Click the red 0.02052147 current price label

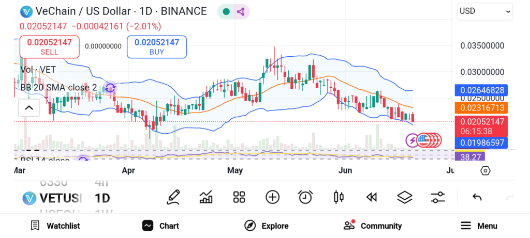(482, 126)
